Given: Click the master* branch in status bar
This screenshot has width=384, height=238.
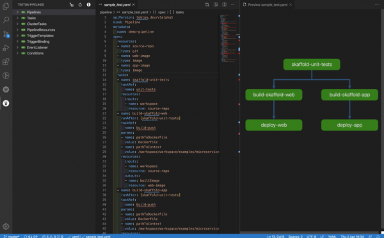Looking at the screenshot, I should (x=12, y=237).
